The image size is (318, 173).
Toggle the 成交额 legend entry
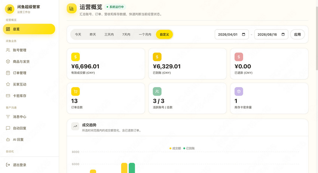pyautogui.click(x=175, y=148)
